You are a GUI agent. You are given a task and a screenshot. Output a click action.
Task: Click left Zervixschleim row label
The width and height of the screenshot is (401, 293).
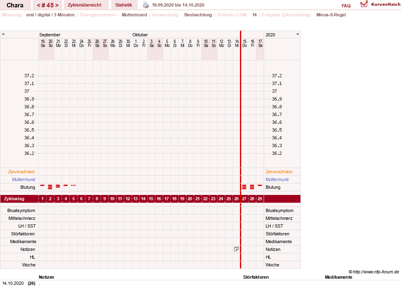coord(22,172)
